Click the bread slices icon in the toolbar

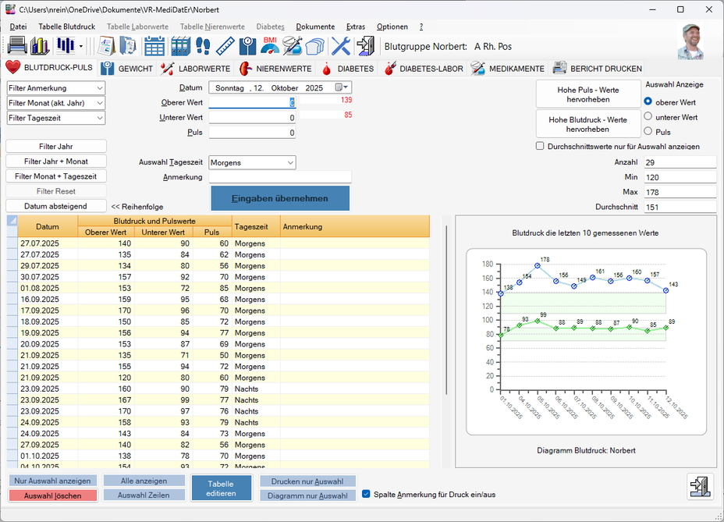(x=315, y=46)
